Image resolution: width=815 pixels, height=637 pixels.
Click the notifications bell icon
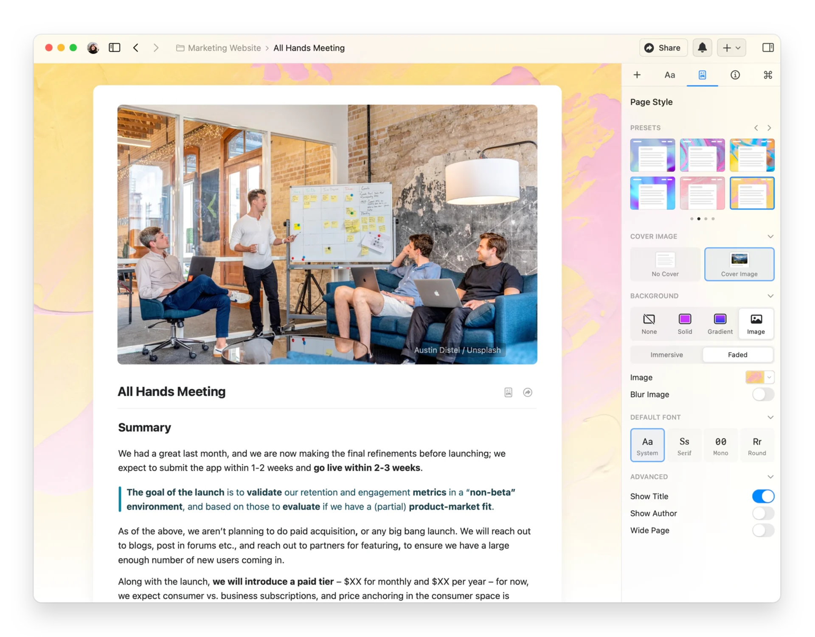coord(702,48)
